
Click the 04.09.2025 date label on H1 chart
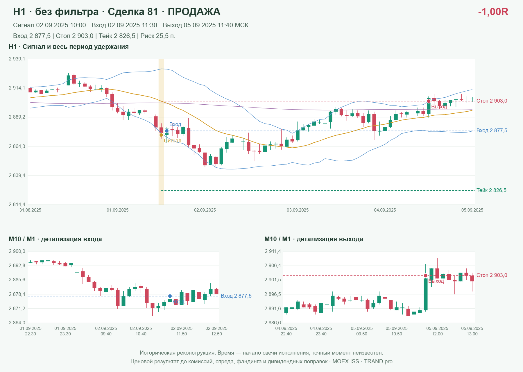click(385, 210)
